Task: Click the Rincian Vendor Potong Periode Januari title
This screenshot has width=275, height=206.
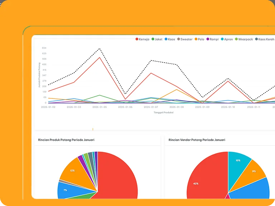Action: point(197,140)
